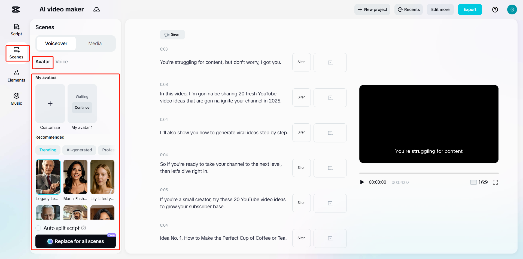The image size is (523, 259).
Task: Click the 'Customize' label under the plus tile
Action: click(50, 127)
